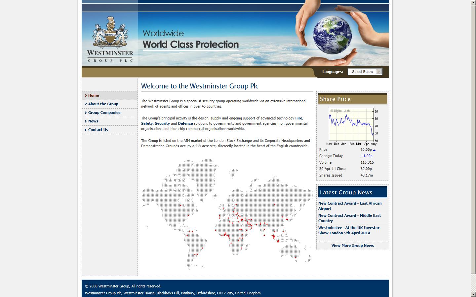Click the blue up-arrow beside the share price

(x=374, y=150)
